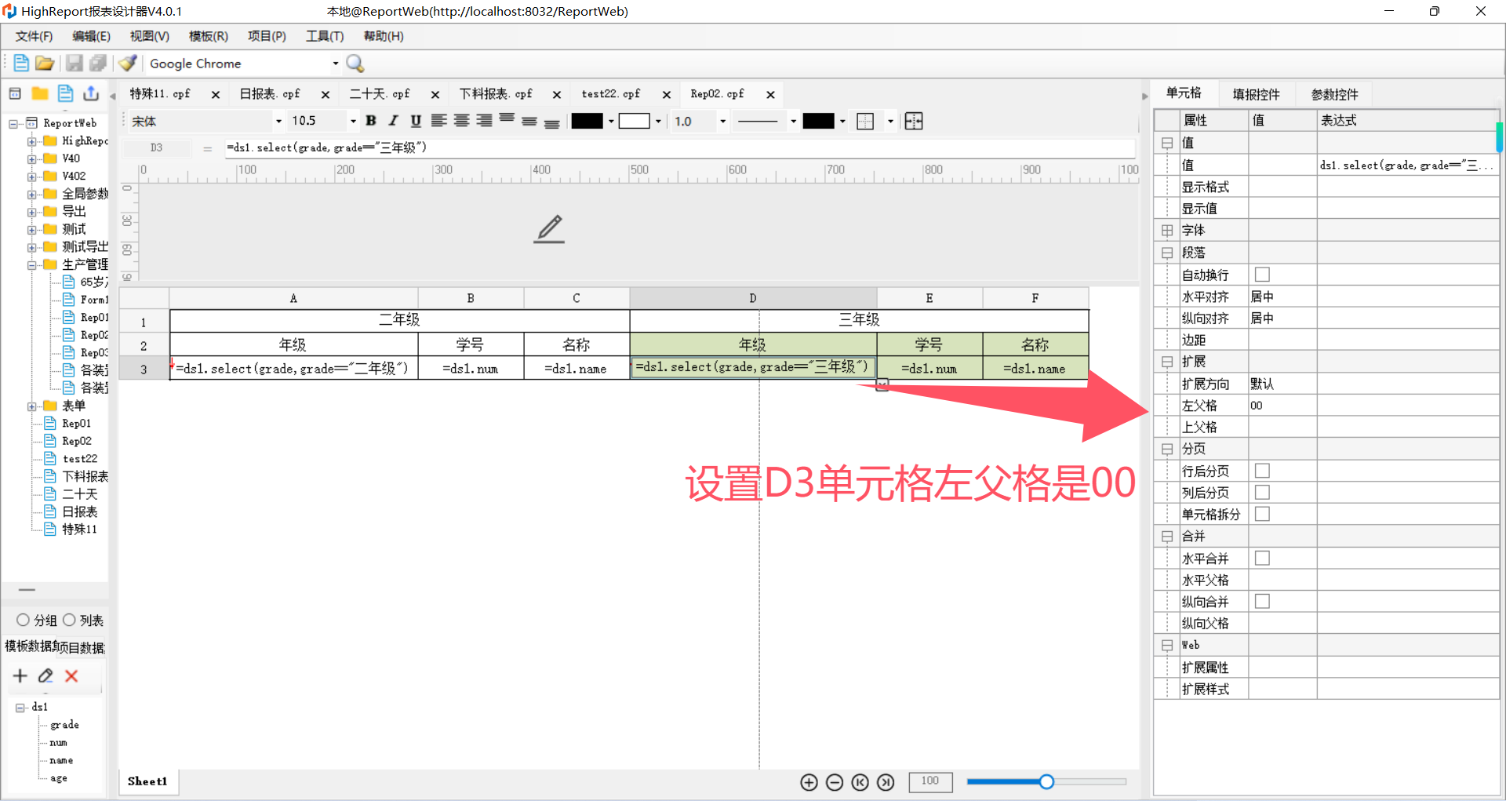
Task: Click the open folder toolbar icon
Action: pyautogui.click(x=45, y=64)
